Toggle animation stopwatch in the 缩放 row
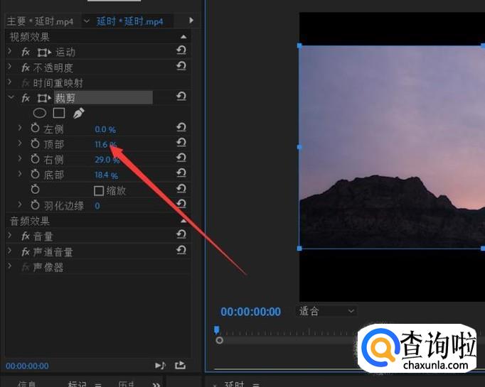Viewport: 485px width, 387px height. tap(36, 189)
